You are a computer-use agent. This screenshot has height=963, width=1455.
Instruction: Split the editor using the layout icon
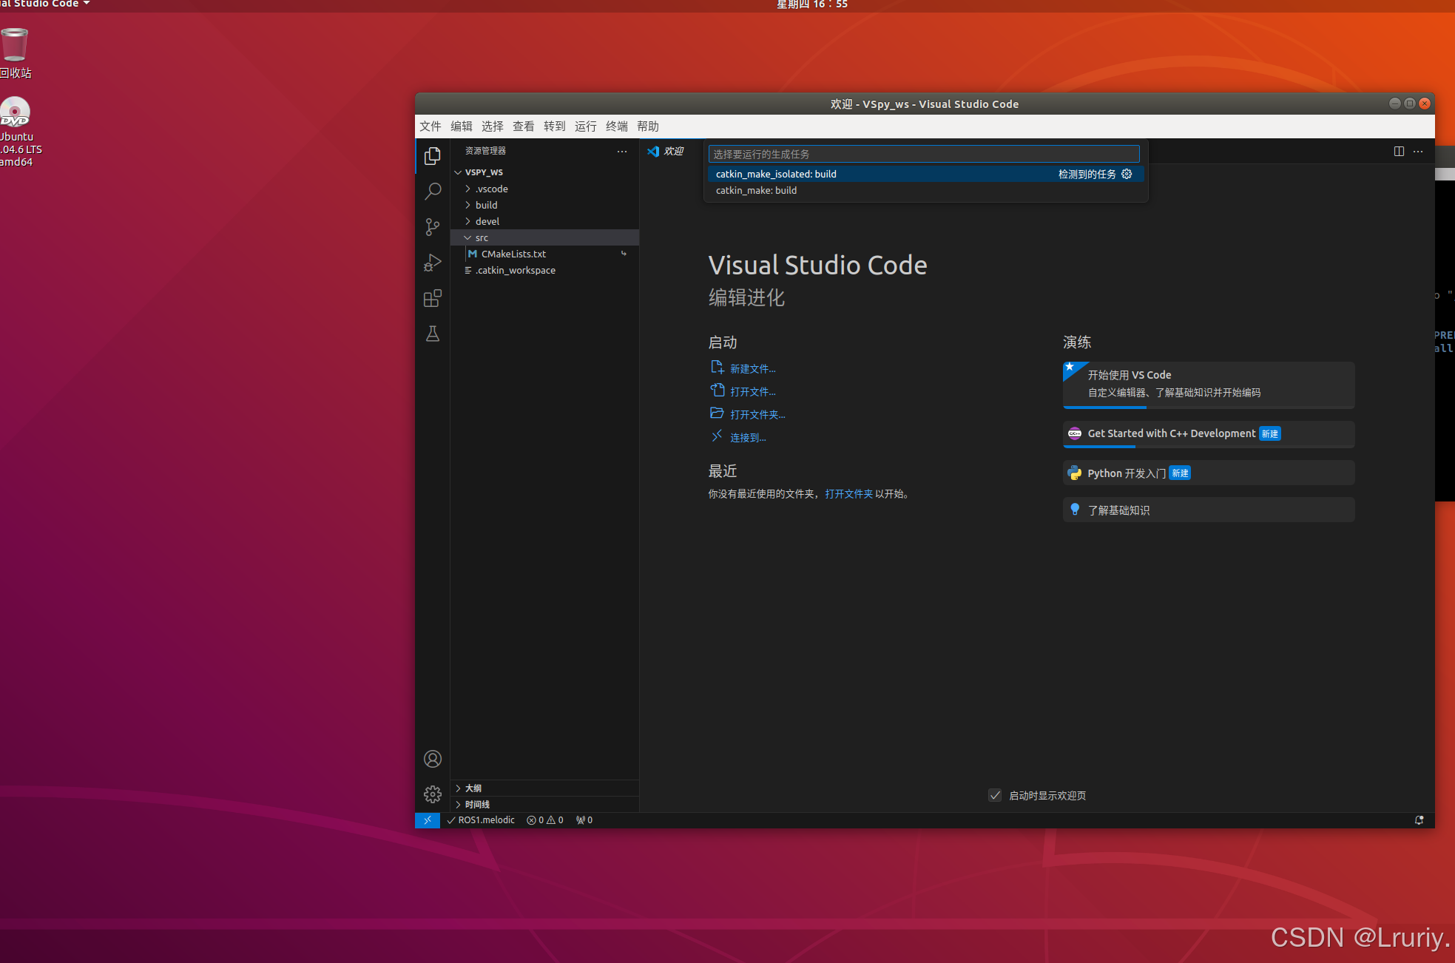point(1398,151)
